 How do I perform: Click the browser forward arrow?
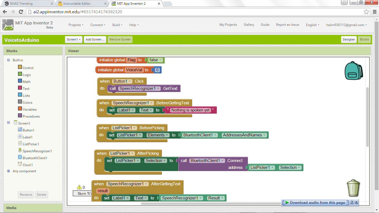(13, 12)
